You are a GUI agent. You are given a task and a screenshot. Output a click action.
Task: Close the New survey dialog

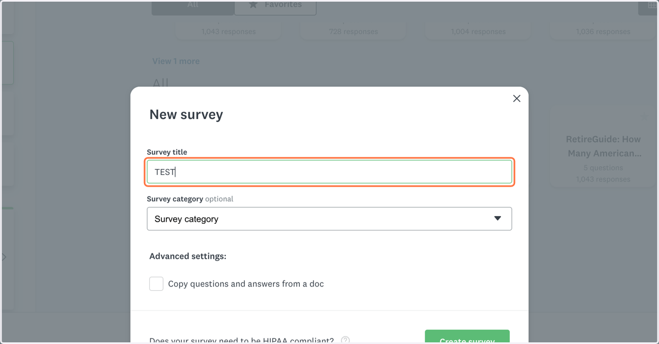[516, 99]
